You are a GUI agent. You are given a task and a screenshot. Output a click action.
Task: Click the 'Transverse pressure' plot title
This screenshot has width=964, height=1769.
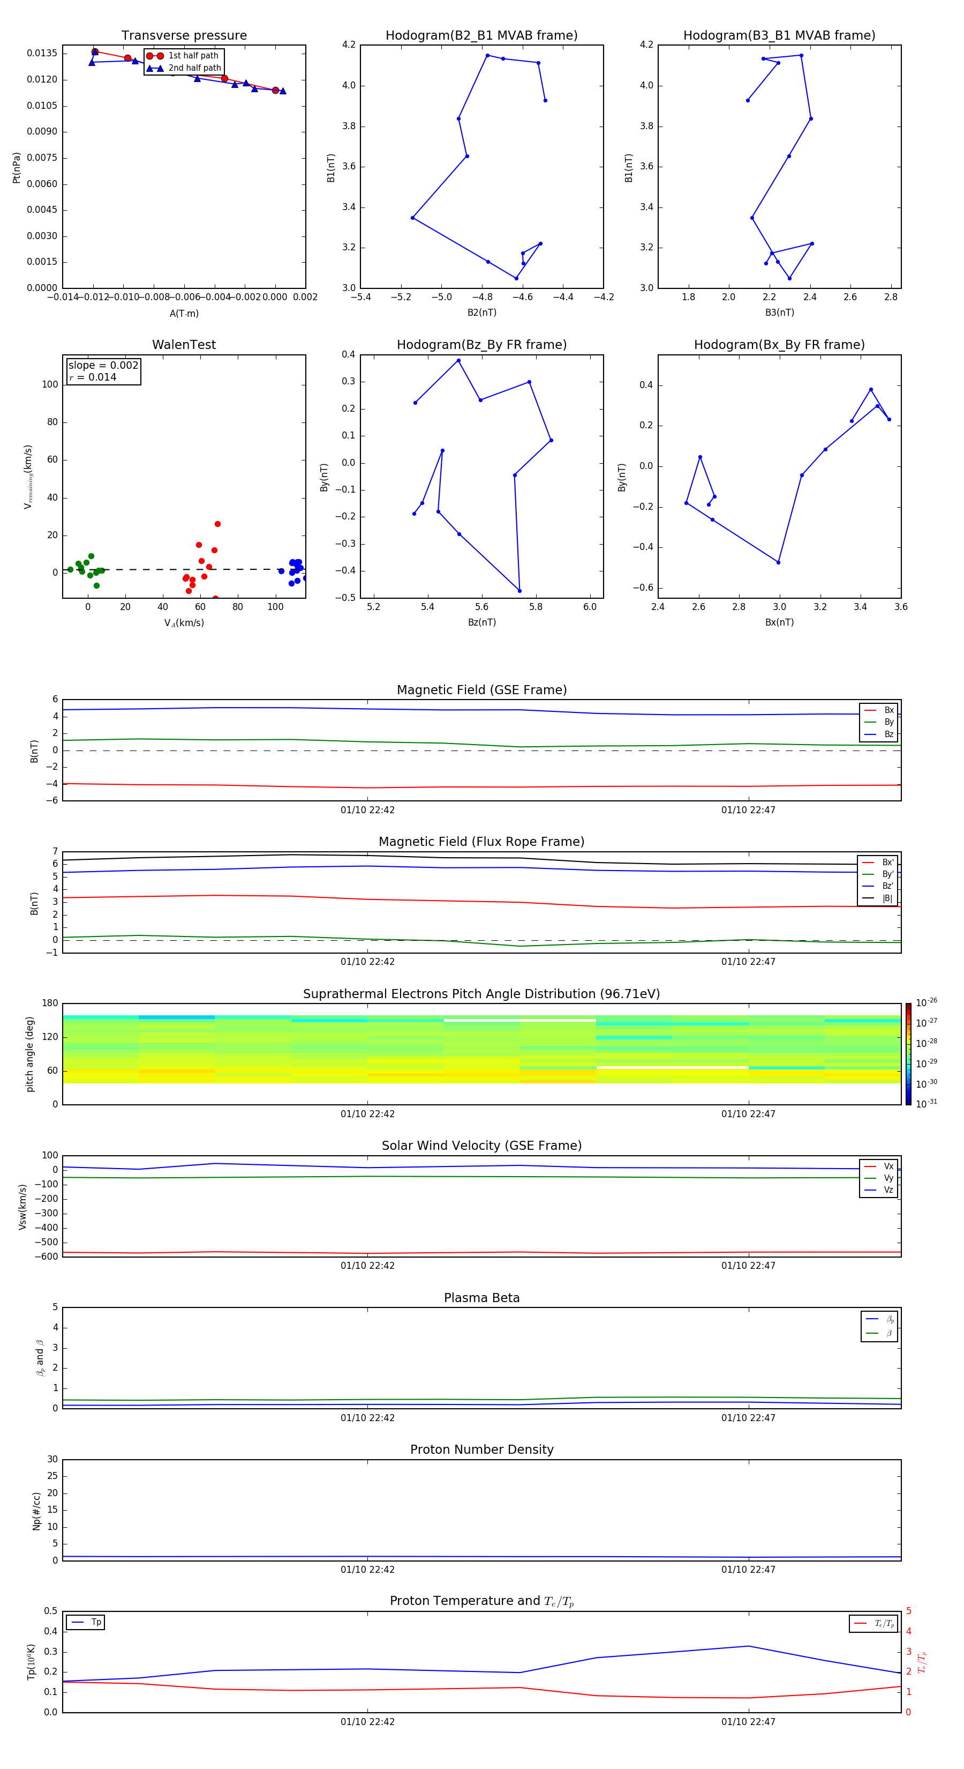(x=184, y=36)
